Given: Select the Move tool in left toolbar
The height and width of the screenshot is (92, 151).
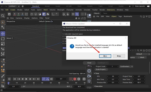Looking at the screenshot, I should point(3,34).
